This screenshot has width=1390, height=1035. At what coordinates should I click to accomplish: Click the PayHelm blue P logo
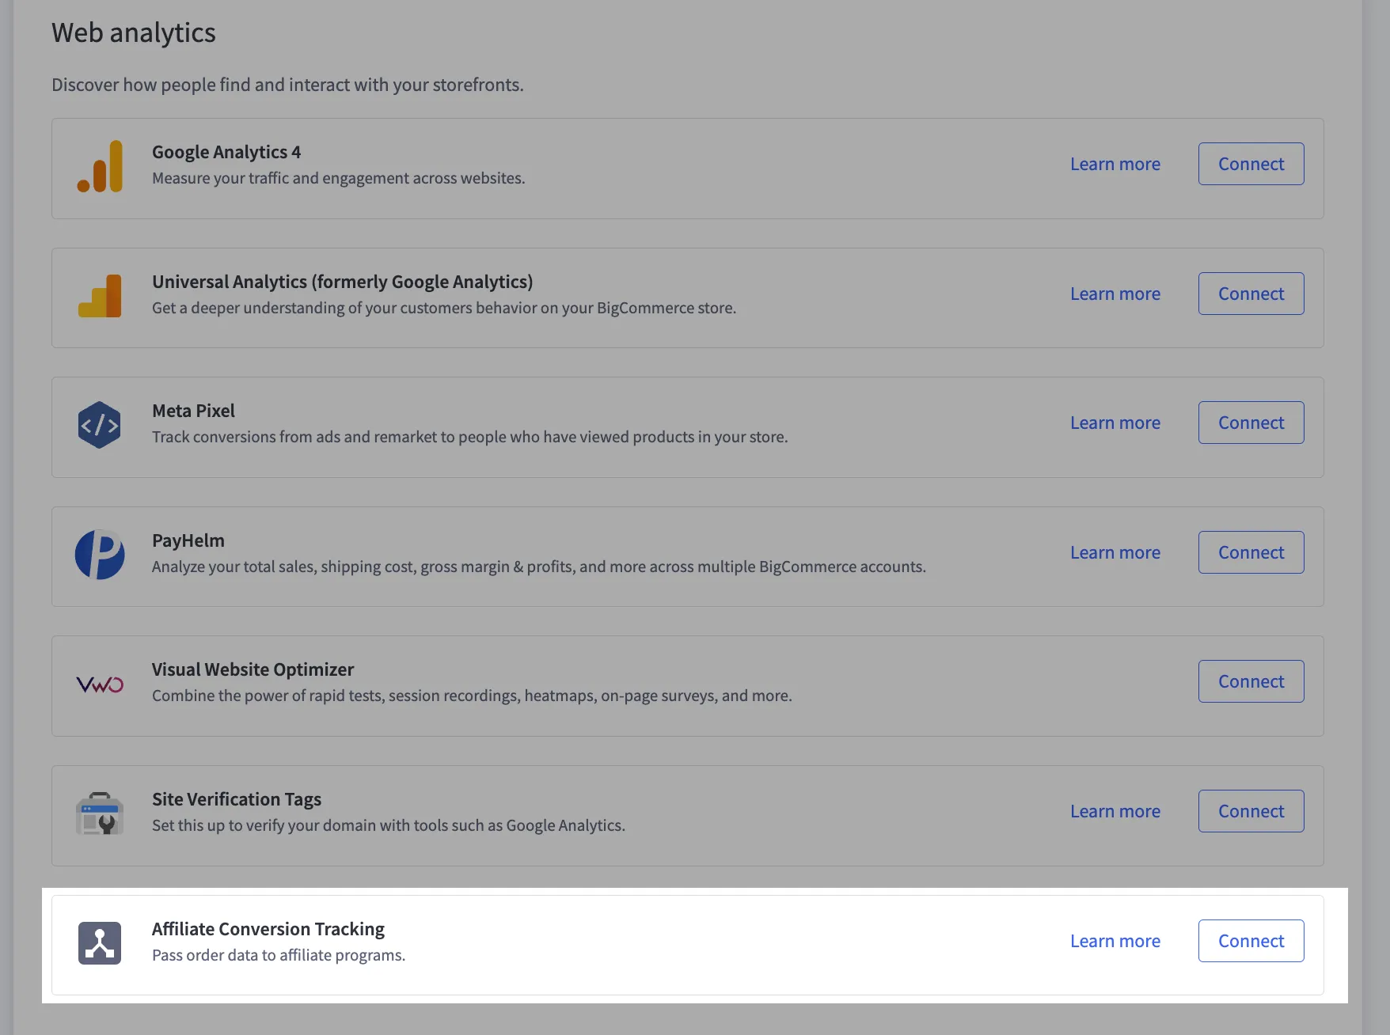(100, 555)
